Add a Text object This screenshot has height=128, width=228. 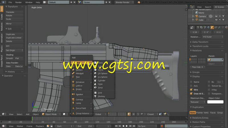[82, 77]
